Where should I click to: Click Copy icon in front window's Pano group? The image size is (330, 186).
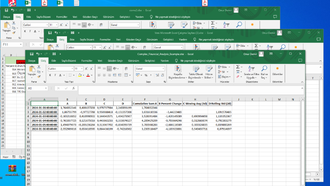(39, 72)
